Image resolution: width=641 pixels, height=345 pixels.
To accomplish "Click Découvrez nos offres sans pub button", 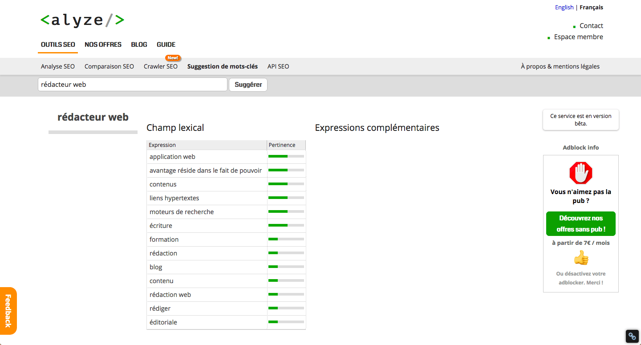I will click(x=581, y=223).
